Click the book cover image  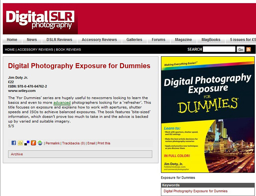tap(208, 115)
